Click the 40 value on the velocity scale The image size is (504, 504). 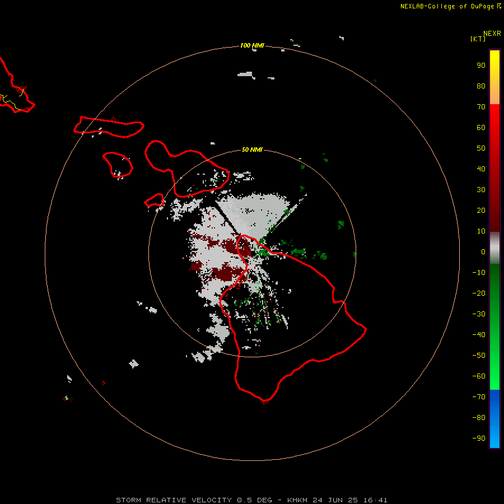(481, 169)
